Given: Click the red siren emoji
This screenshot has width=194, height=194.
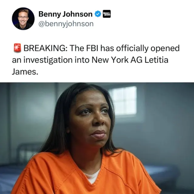Looking at the screenshot, I should coord(17,48).
